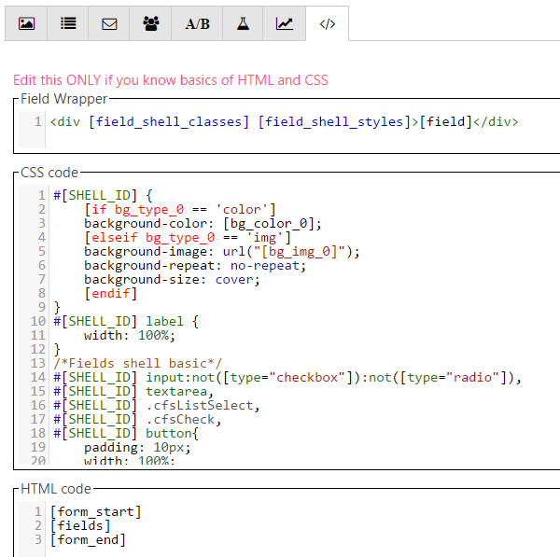The height and width of the screenshot is (557, 560).
Task: Open the statistics chart tab icon
Action: click(x=285, y=23)
